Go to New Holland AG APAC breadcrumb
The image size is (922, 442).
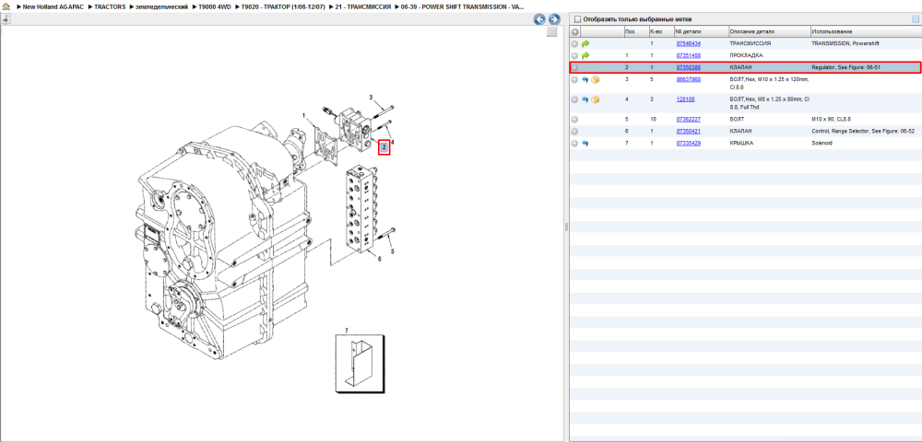point(53,6)
